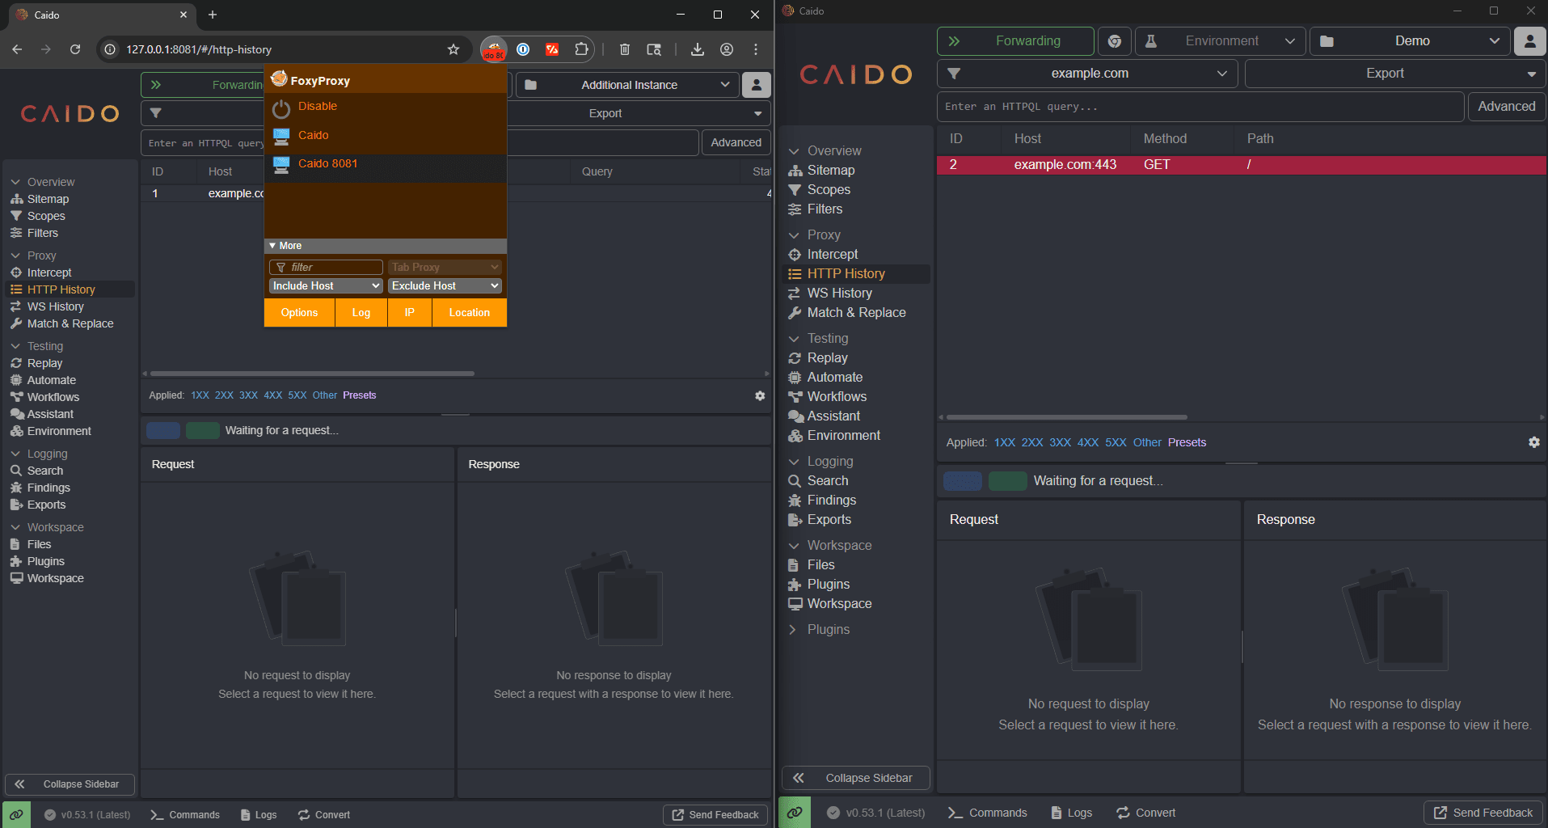Open the Replay tool in the sidebar
The height and width of the screenshot is (828, 1548).
point(44,362)
